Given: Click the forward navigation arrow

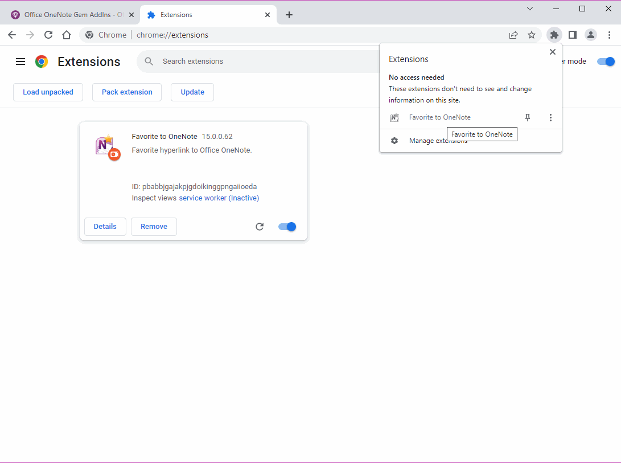Looking at the screenshot, I should click(30, 35).
